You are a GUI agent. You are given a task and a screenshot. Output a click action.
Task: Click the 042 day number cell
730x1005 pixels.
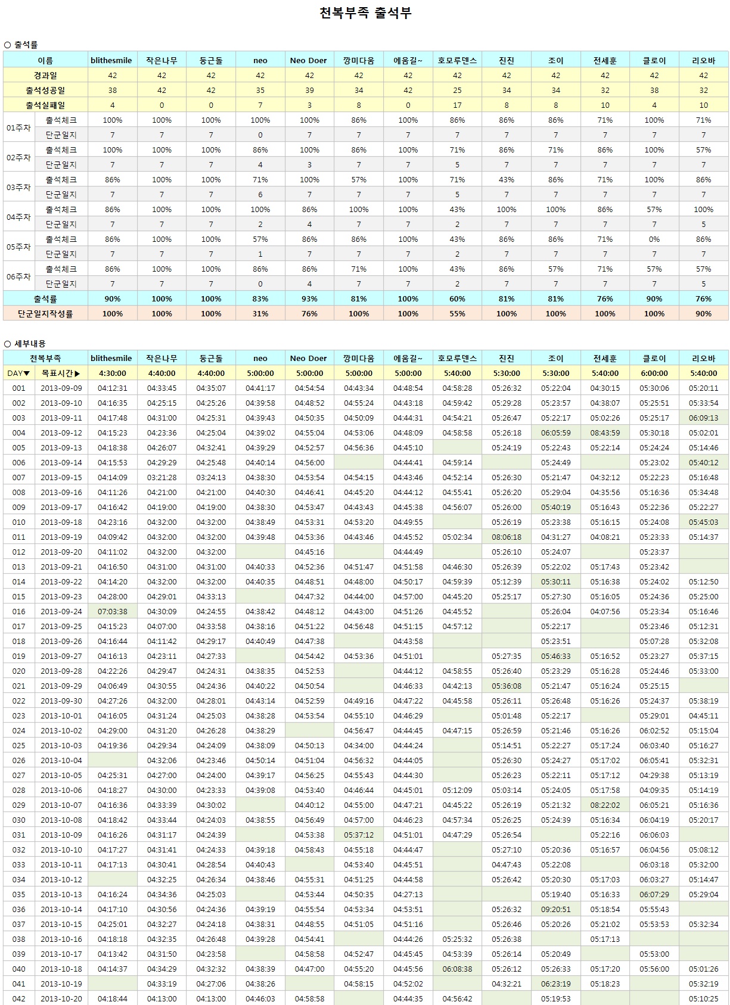(x=18, y=998)
